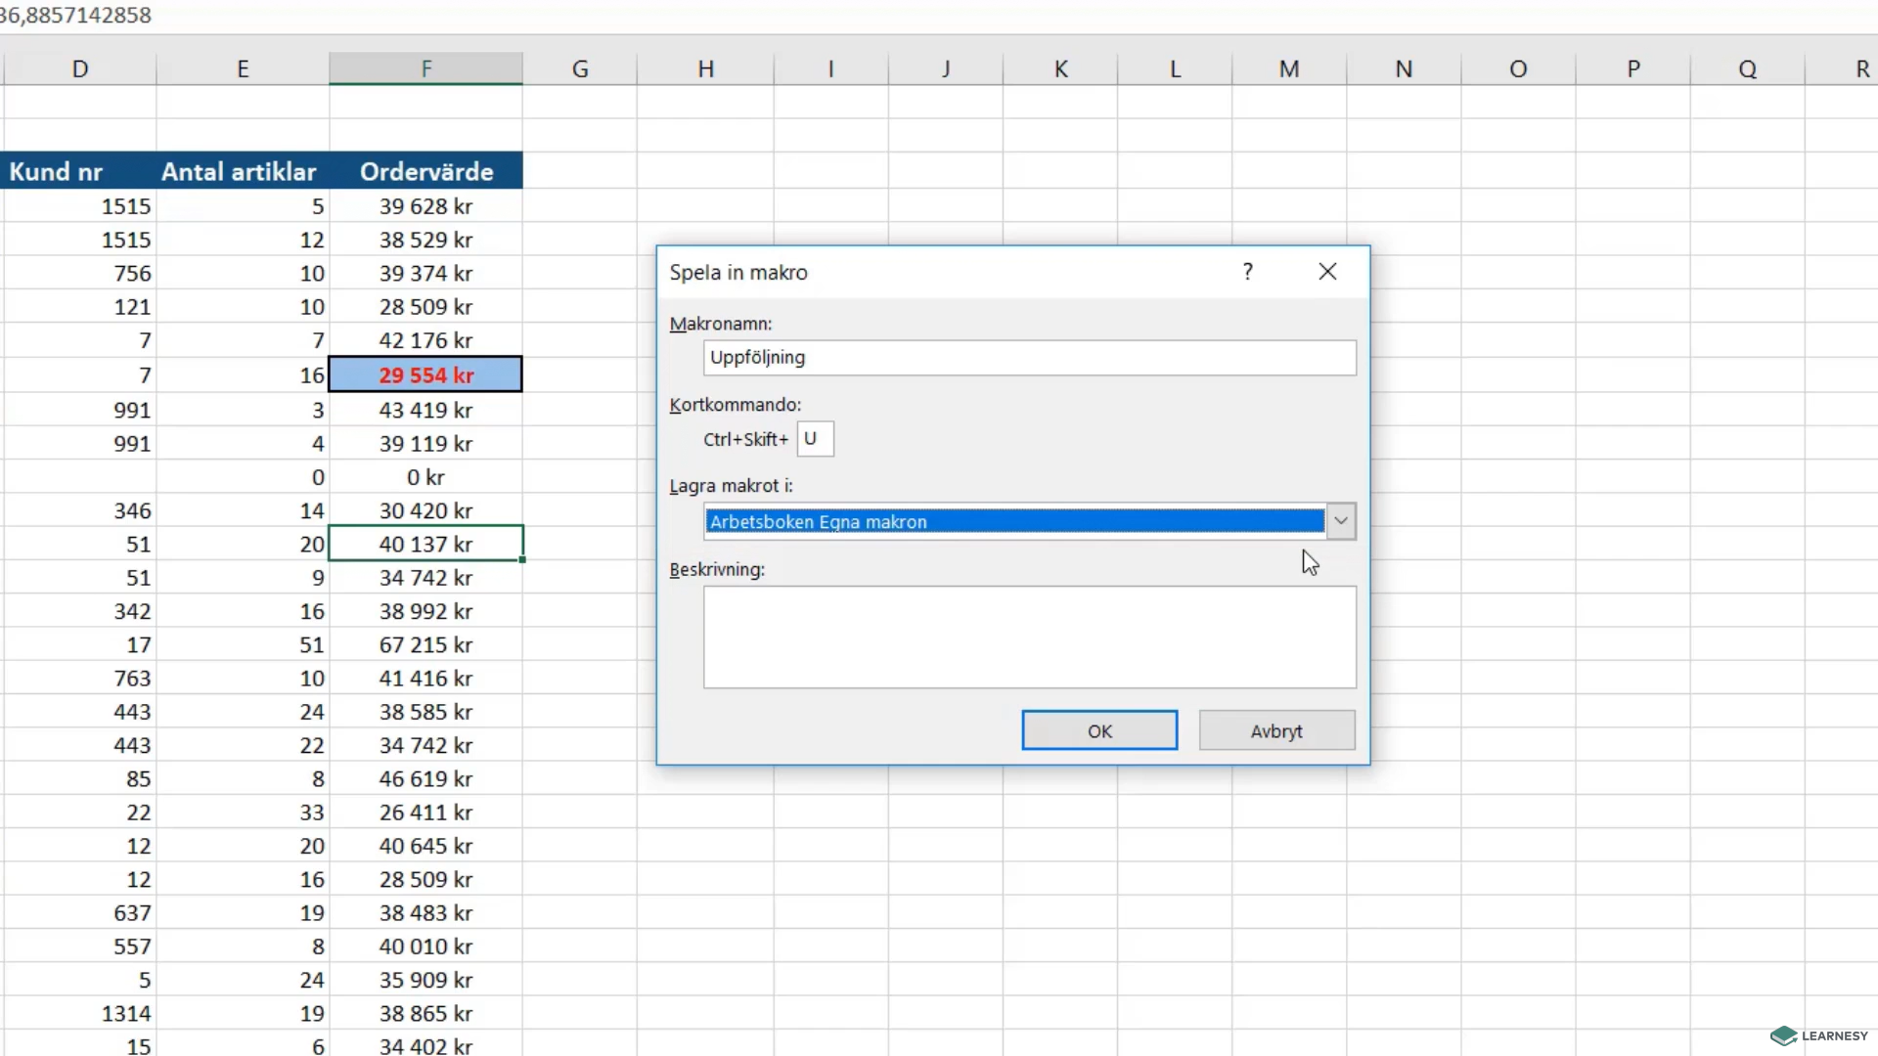The height and width of the screenshot is (1056, 1878).
Task: Click the Kund nr header cell
Action: (x=80, y=171)
